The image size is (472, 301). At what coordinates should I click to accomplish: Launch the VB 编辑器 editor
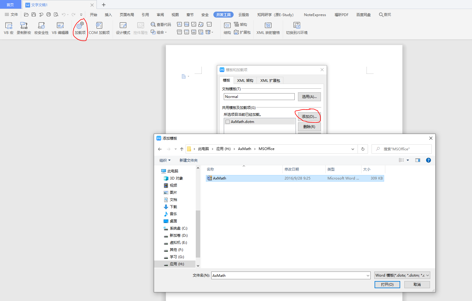pyautogui.click(x=60, y=28)
